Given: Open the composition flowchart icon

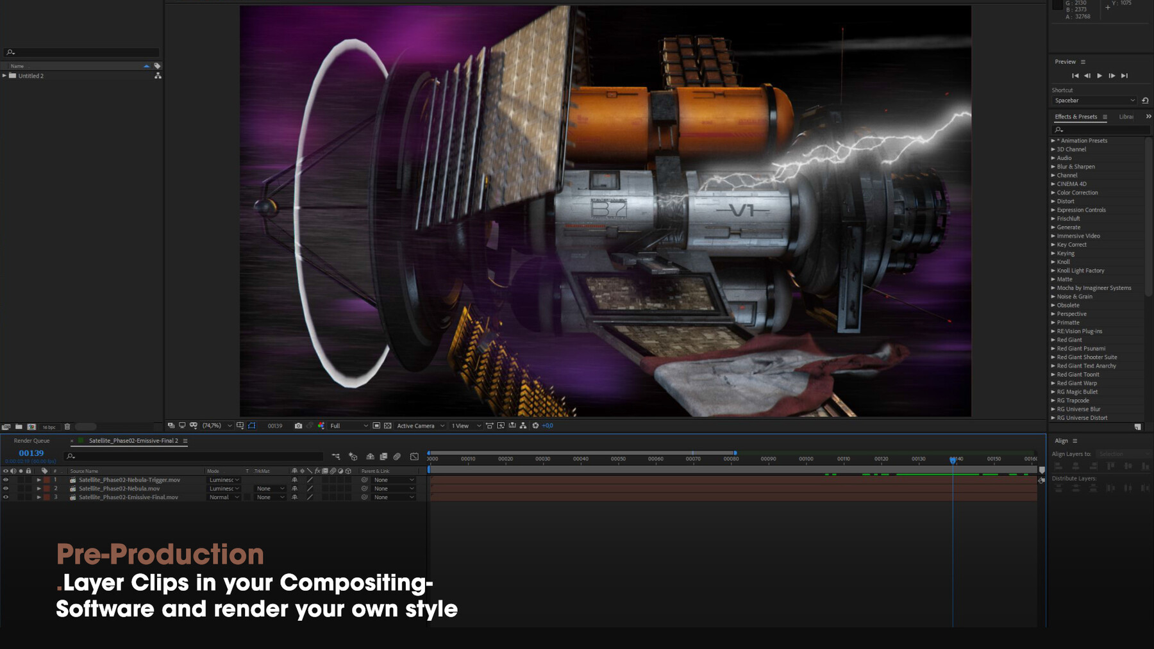Looking at the screenshot, I should (523, 425).
